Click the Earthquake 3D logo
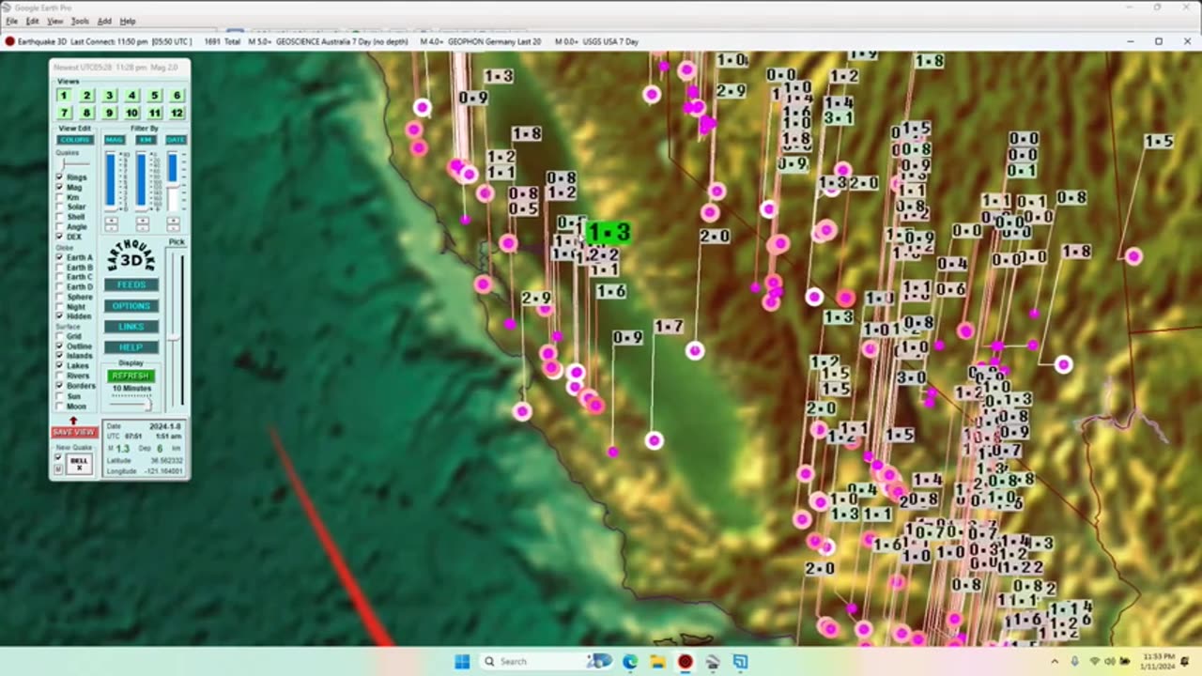 [x=131, y=255]
